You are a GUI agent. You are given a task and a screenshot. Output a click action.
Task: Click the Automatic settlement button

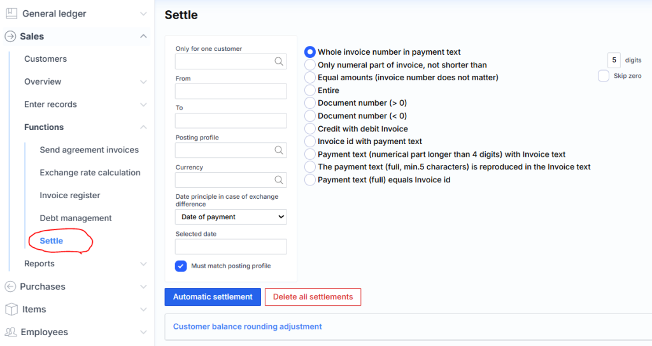click(x=213, y=297)
